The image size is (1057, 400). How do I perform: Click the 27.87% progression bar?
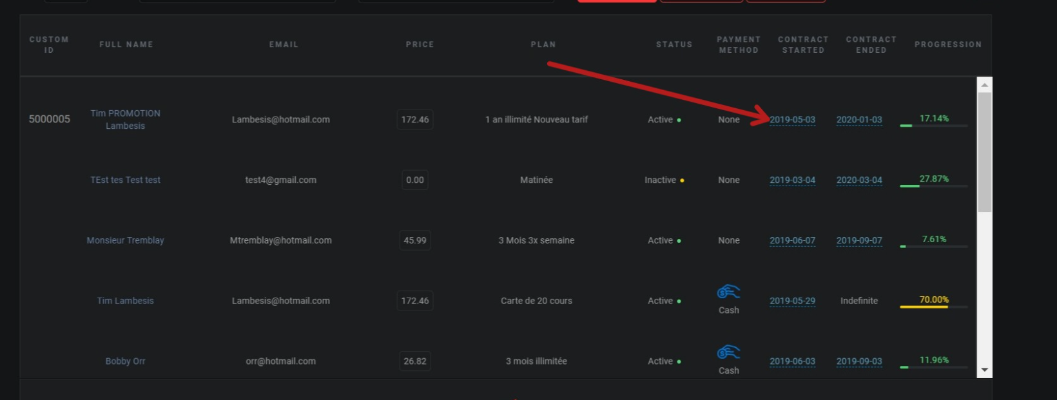933,186
